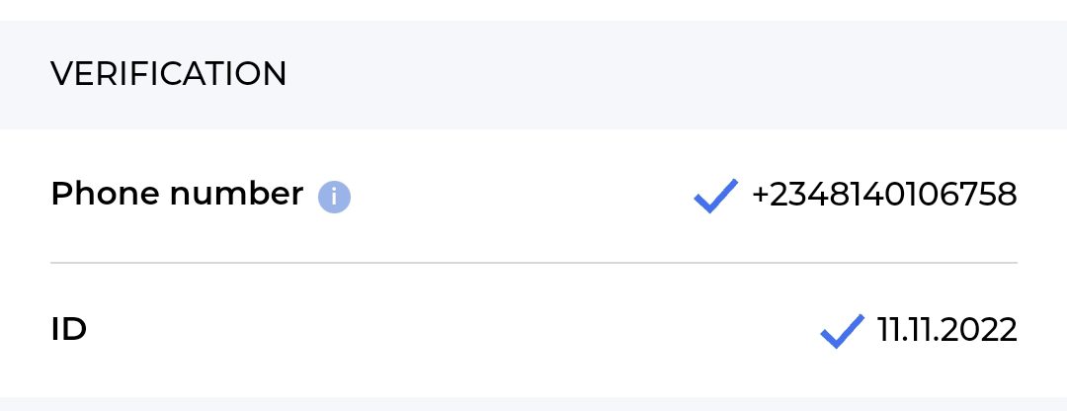Image resolution: width=1067 pixels, height=411 pixels.
Task: Tap the ID verified tick icon
Action: point(842,331)
